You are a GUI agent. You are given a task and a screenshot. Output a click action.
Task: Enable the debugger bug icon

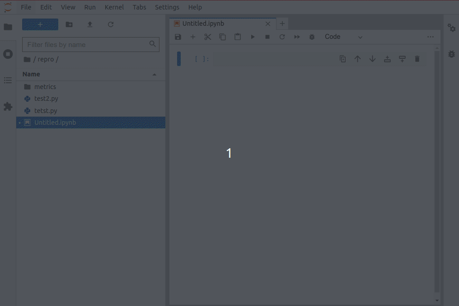pyautogui.click(x=312, y=37)
